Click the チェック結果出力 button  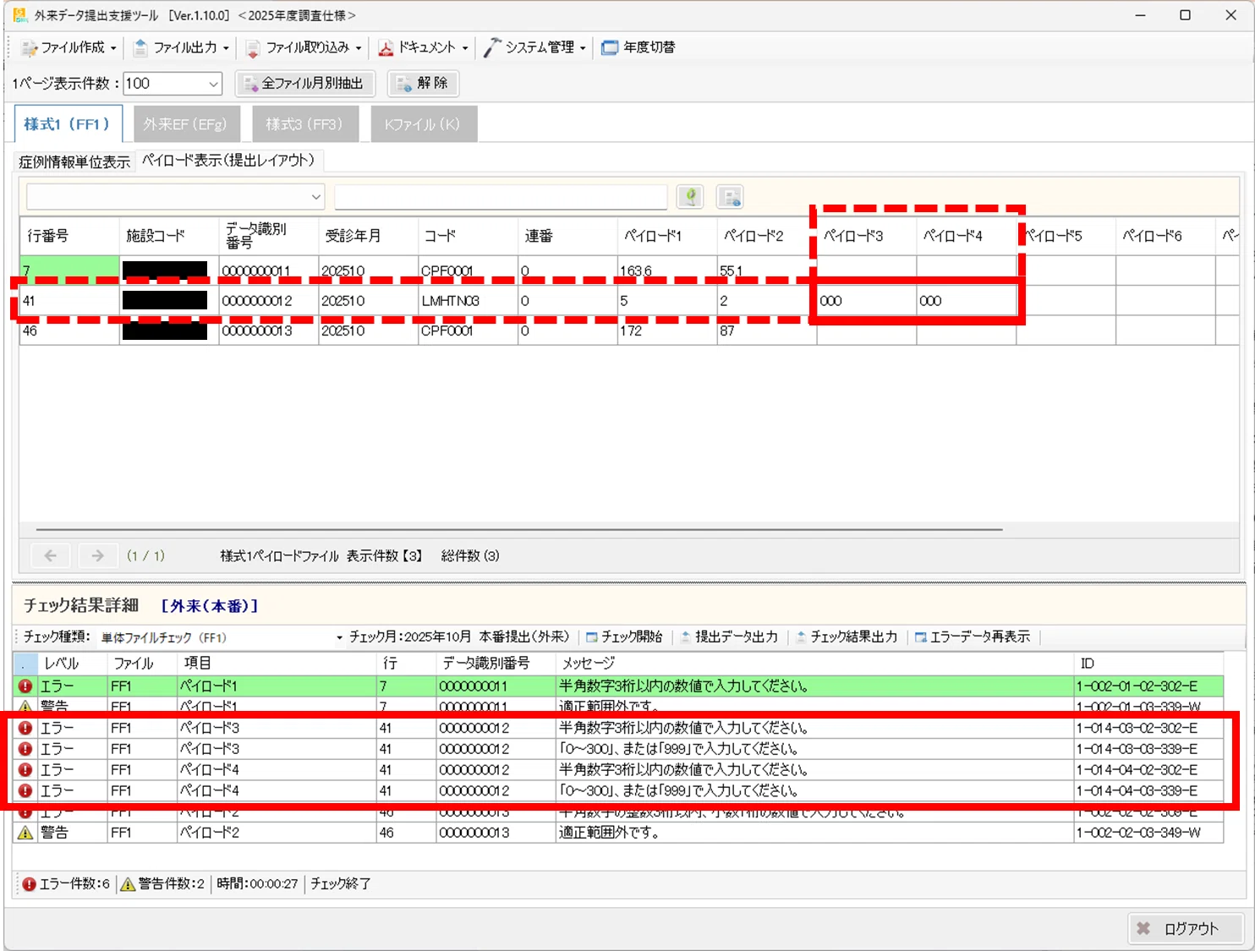pyautogui.click(x=846, y=637)
